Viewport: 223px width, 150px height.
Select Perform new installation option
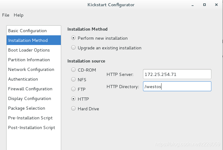pyautogui.click(x=73, y=38)
